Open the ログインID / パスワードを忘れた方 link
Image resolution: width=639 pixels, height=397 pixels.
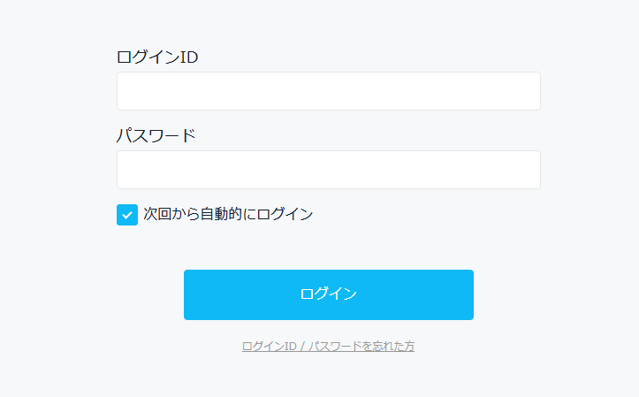[328, 347]
